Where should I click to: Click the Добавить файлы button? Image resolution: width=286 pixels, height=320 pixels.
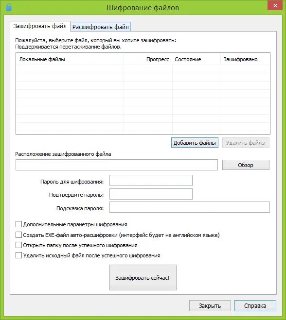pyautogui.click(x=195, y=143)
